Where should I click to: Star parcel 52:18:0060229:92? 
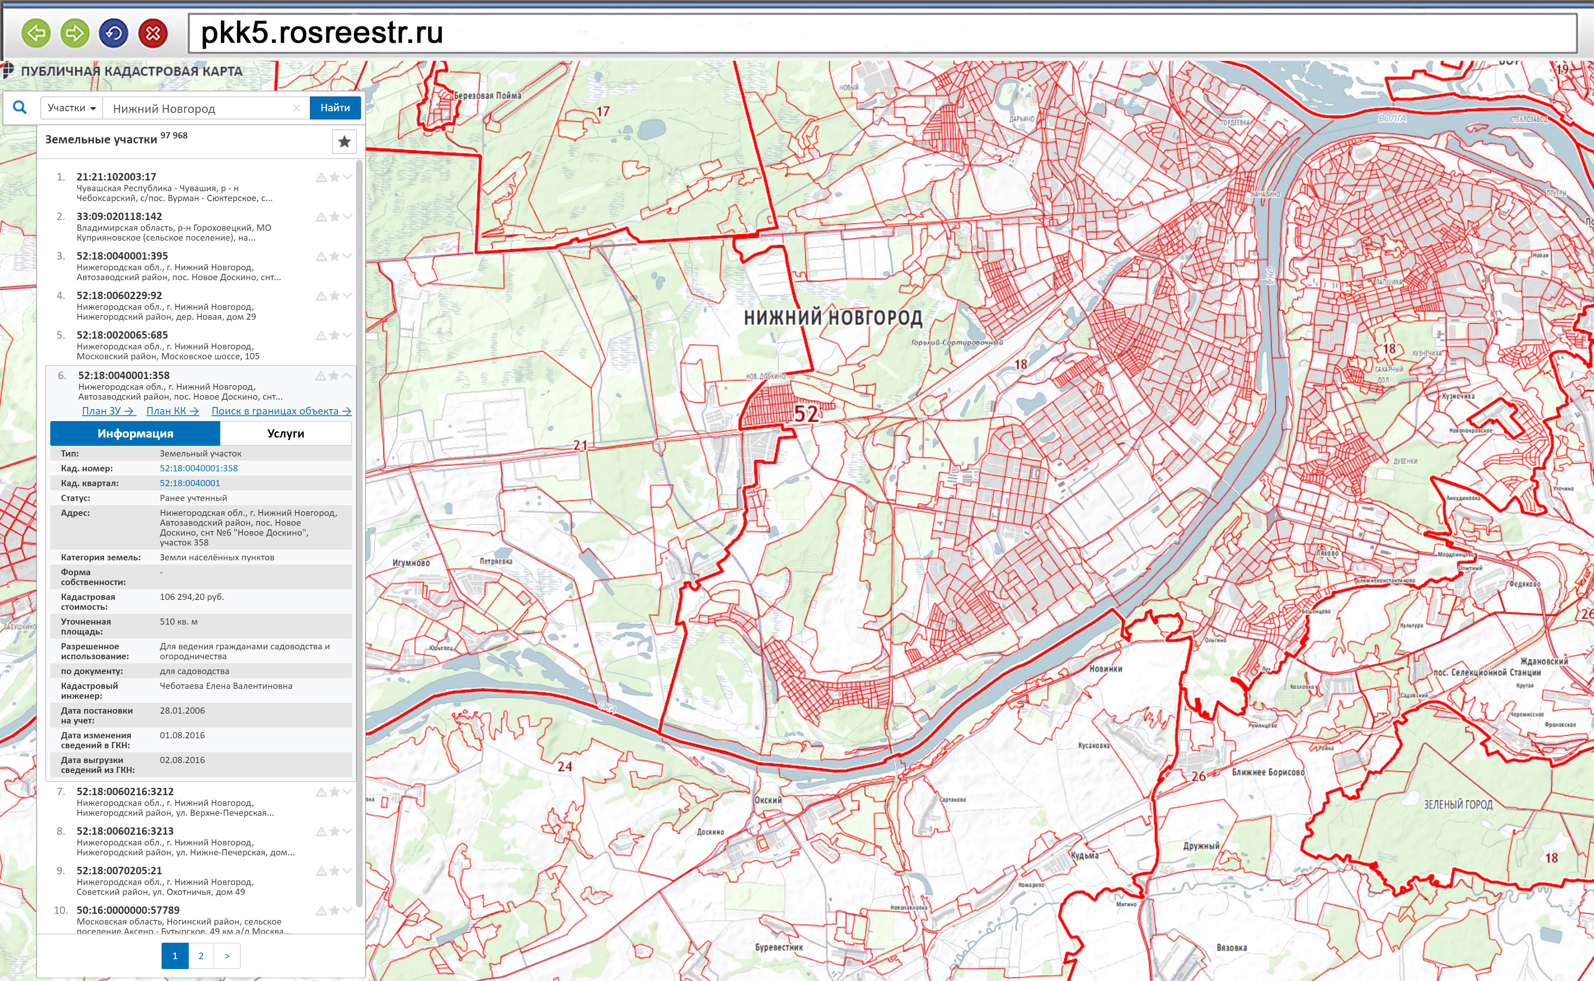pyautogui.click(x=334, y=296)
